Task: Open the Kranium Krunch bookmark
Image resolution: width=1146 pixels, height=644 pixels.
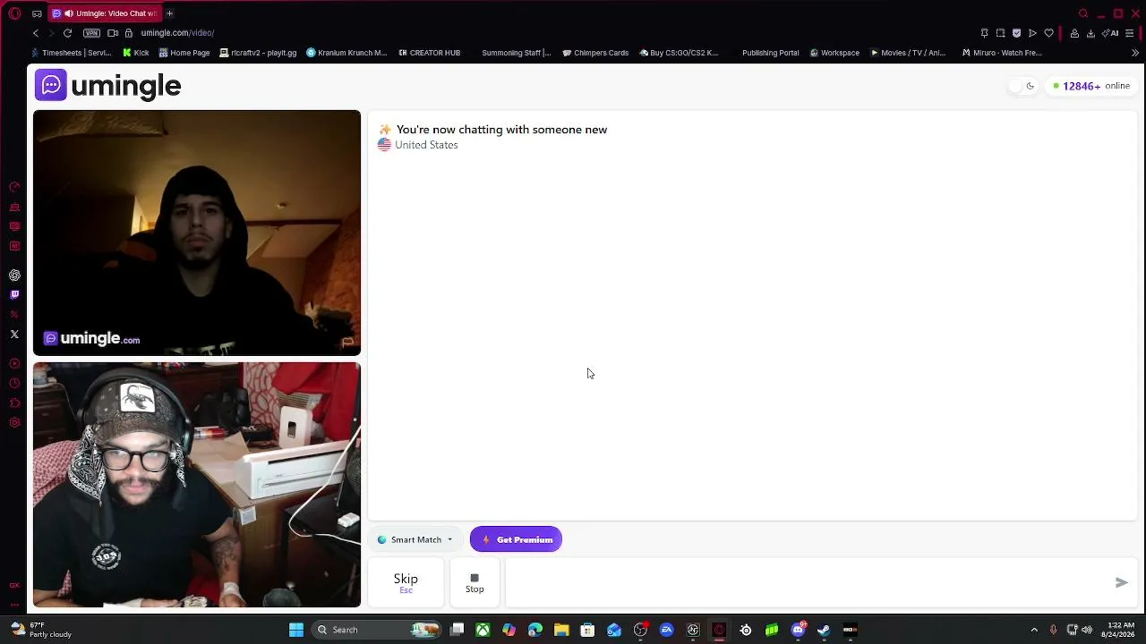Action: (x=346, y=53)
